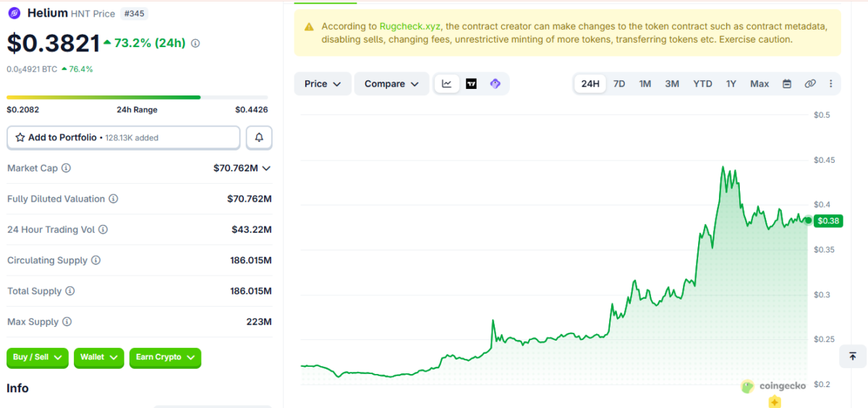Click the $43.22M trading volume value

click(252, 230)
